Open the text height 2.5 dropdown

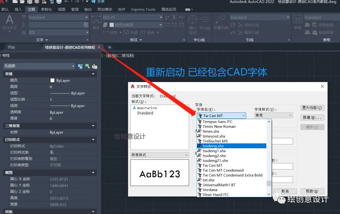[87, 32]
